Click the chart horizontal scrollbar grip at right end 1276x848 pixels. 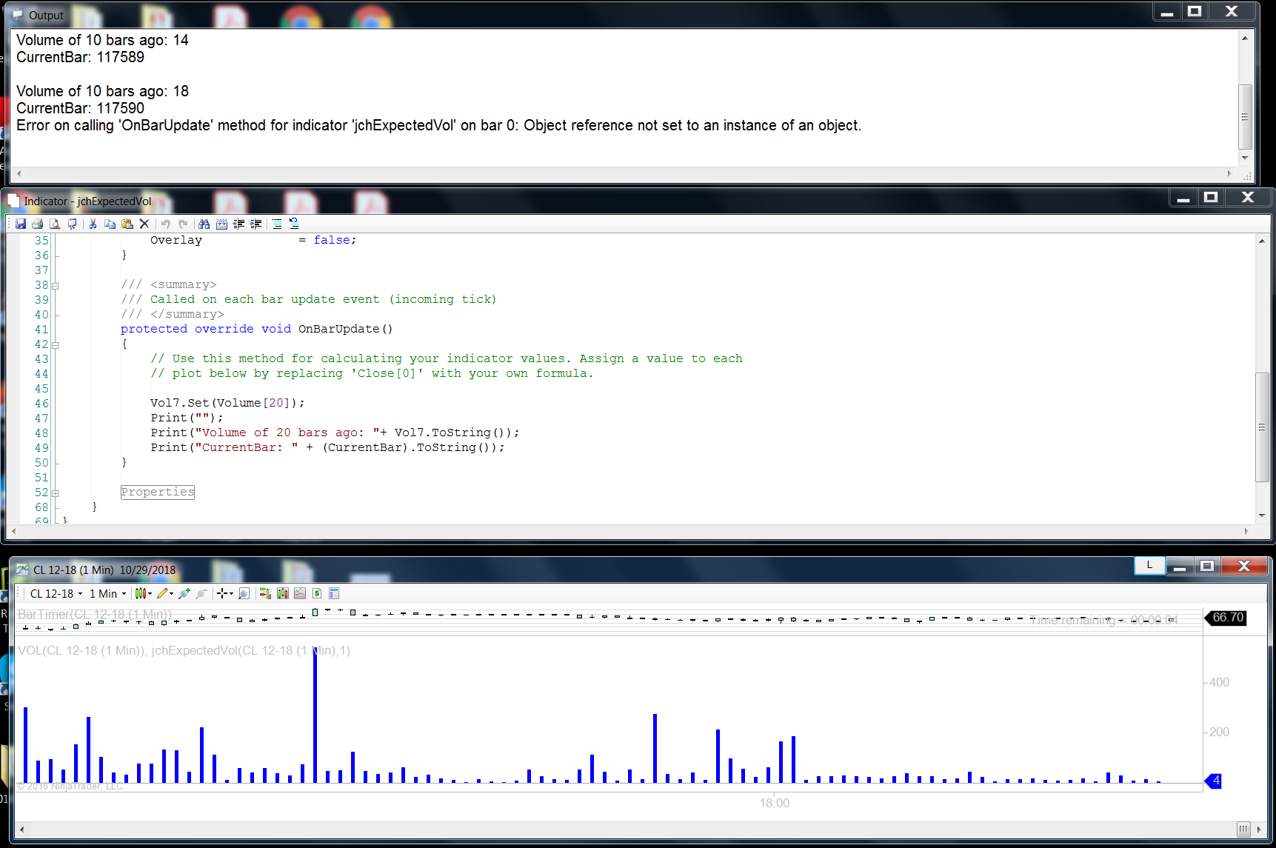click(x=1243, y=829)
